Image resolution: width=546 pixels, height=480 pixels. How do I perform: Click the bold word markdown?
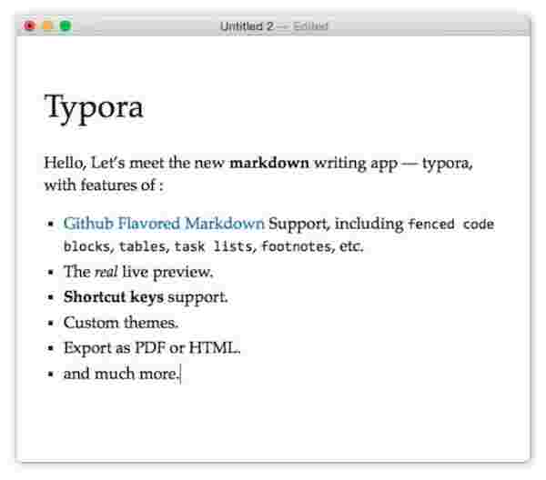pyautogui.click(x=269, y=163)
